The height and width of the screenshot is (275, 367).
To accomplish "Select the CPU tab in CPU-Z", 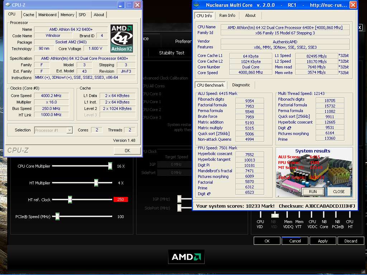I will click(x=12, y=14).
